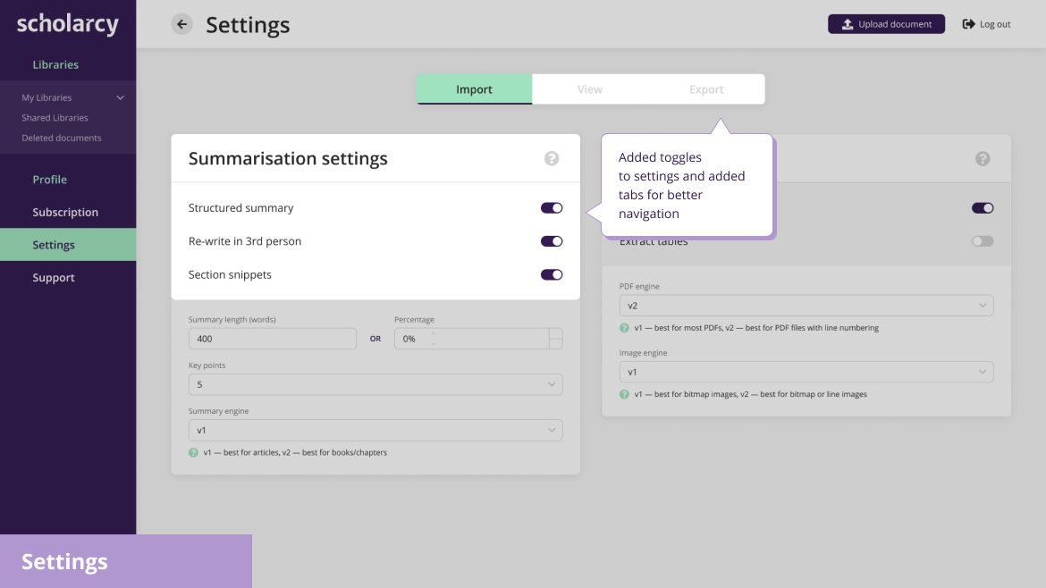Click the scholarcy logo

[x=67, y=25]
